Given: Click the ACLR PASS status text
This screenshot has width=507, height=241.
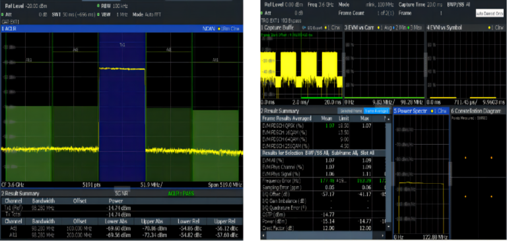Looking at the screenshot, I should pos(181,194).
